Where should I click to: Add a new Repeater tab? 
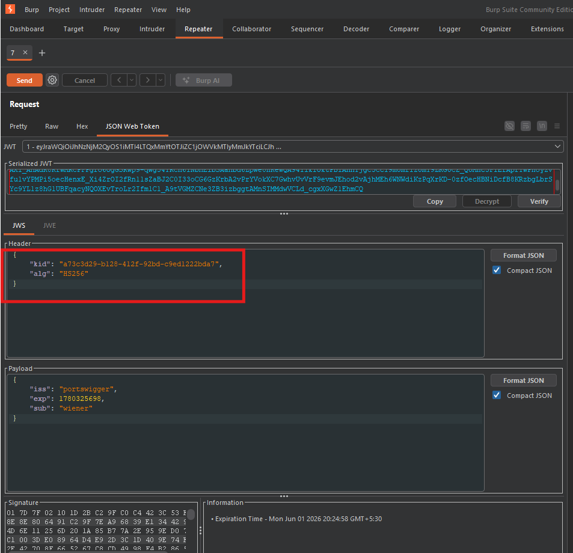[42, 53]
